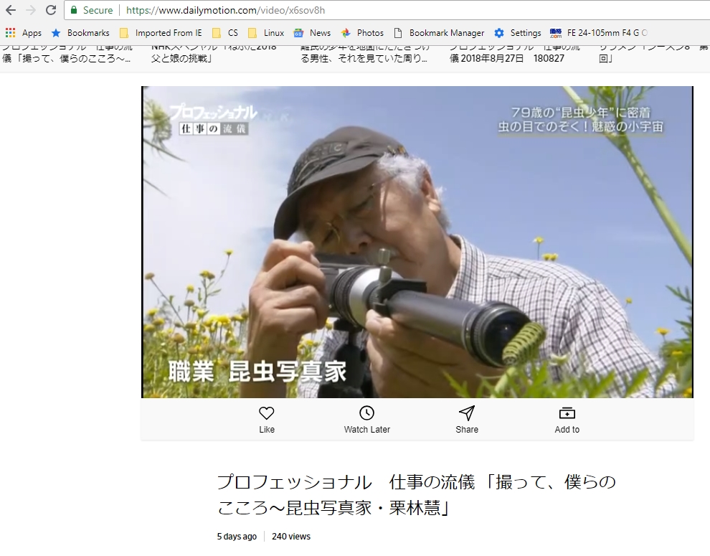Go back with the browser back arrow
Screen dimensions: 710x556
[x=11, y=10]
